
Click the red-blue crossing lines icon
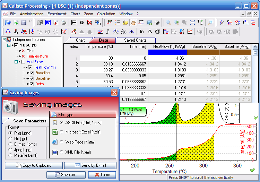click(222, 23)
